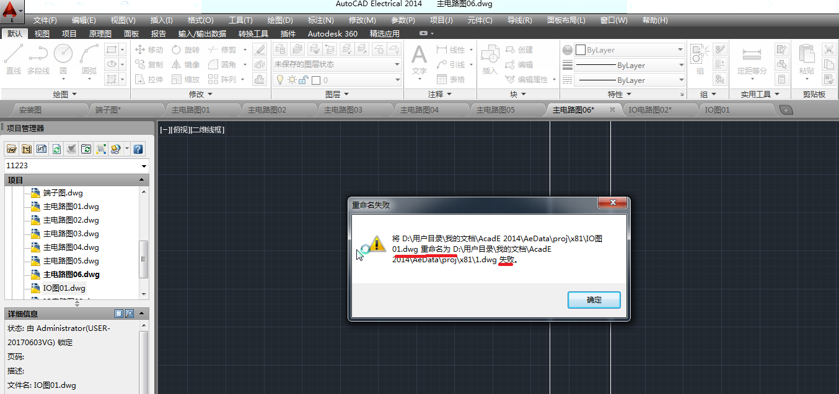This screenshot has width=839, height=394.
Task: Click the help question mark icon in Project Manager
Action: (x=138, y=149)
